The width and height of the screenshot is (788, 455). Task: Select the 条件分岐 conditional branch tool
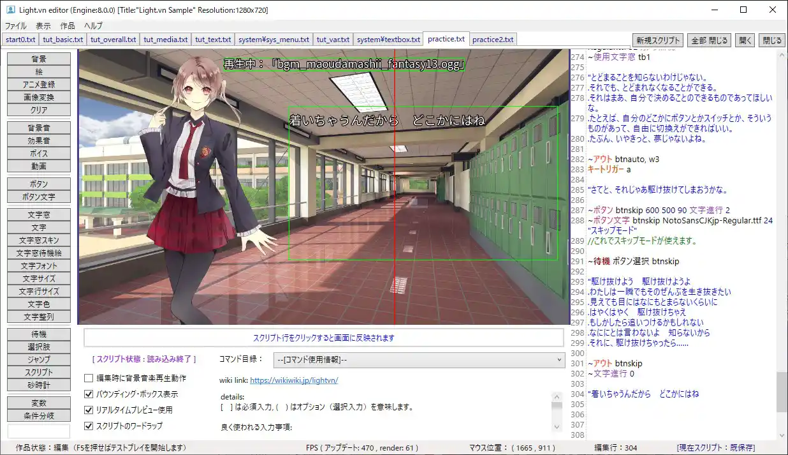[x=38, y=414]
